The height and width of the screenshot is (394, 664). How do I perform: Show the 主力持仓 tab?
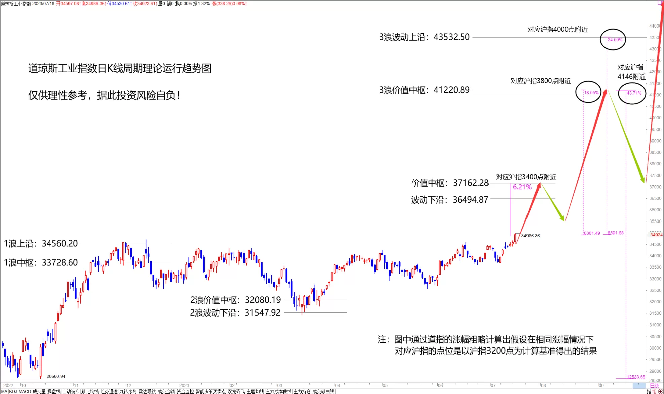click(302, 391)
